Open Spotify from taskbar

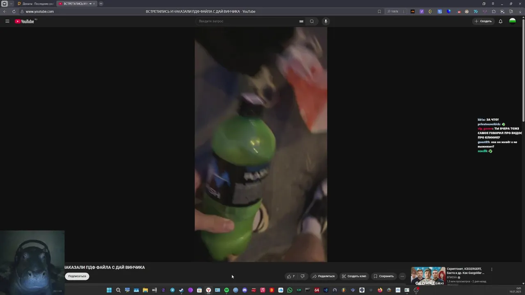(x=226, y=290)
